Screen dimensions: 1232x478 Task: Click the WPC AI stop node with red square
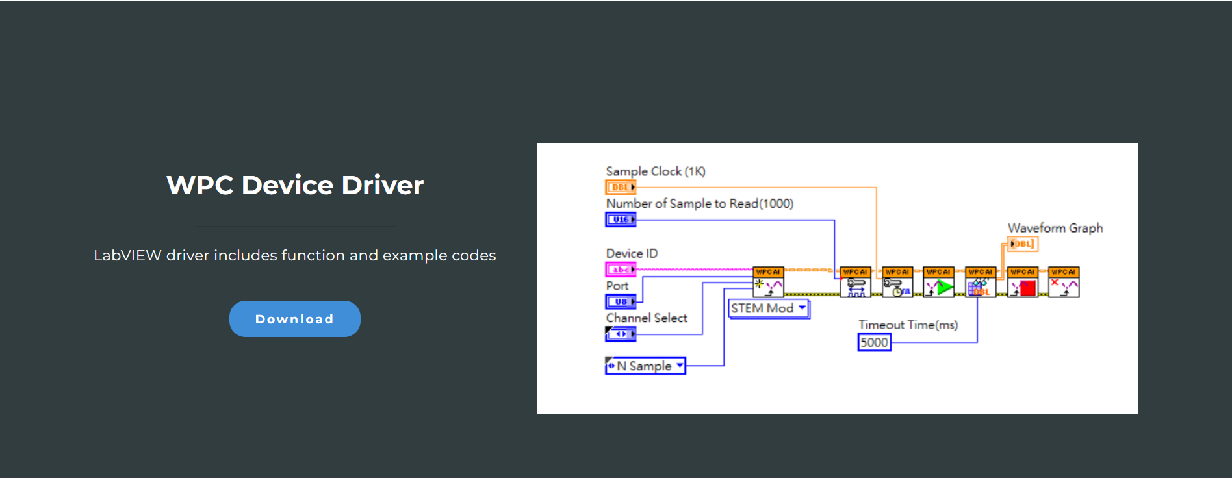click(1022, 283)
